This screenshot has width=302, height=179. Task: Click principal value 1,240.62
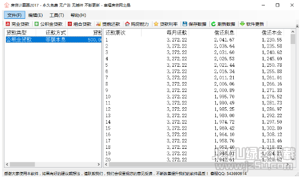272,52
